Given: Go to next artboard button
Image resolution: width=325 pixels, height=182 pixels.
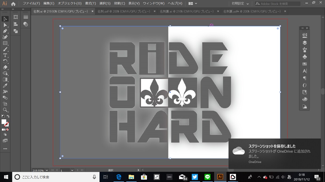Looking at the screenshot, I should pyautogui.click(x=78, y=170).
